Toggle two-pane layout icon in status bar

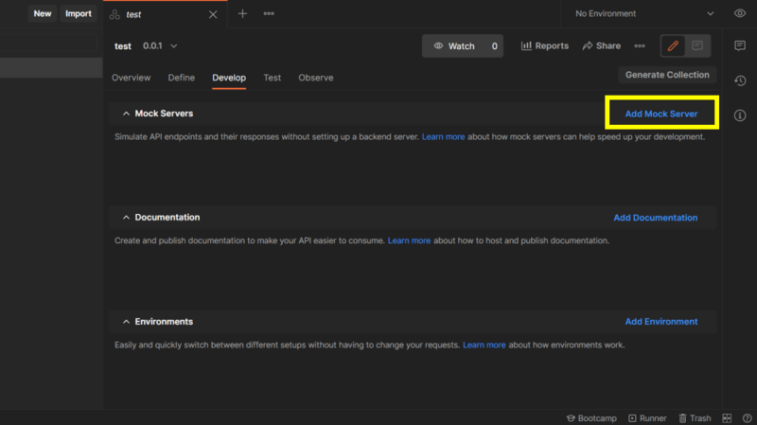click(x=727, y=418)
